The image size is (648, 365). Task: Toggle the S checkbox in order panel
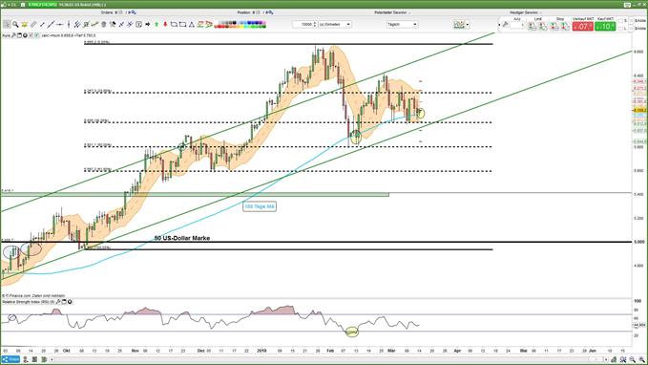coord(620,21)
